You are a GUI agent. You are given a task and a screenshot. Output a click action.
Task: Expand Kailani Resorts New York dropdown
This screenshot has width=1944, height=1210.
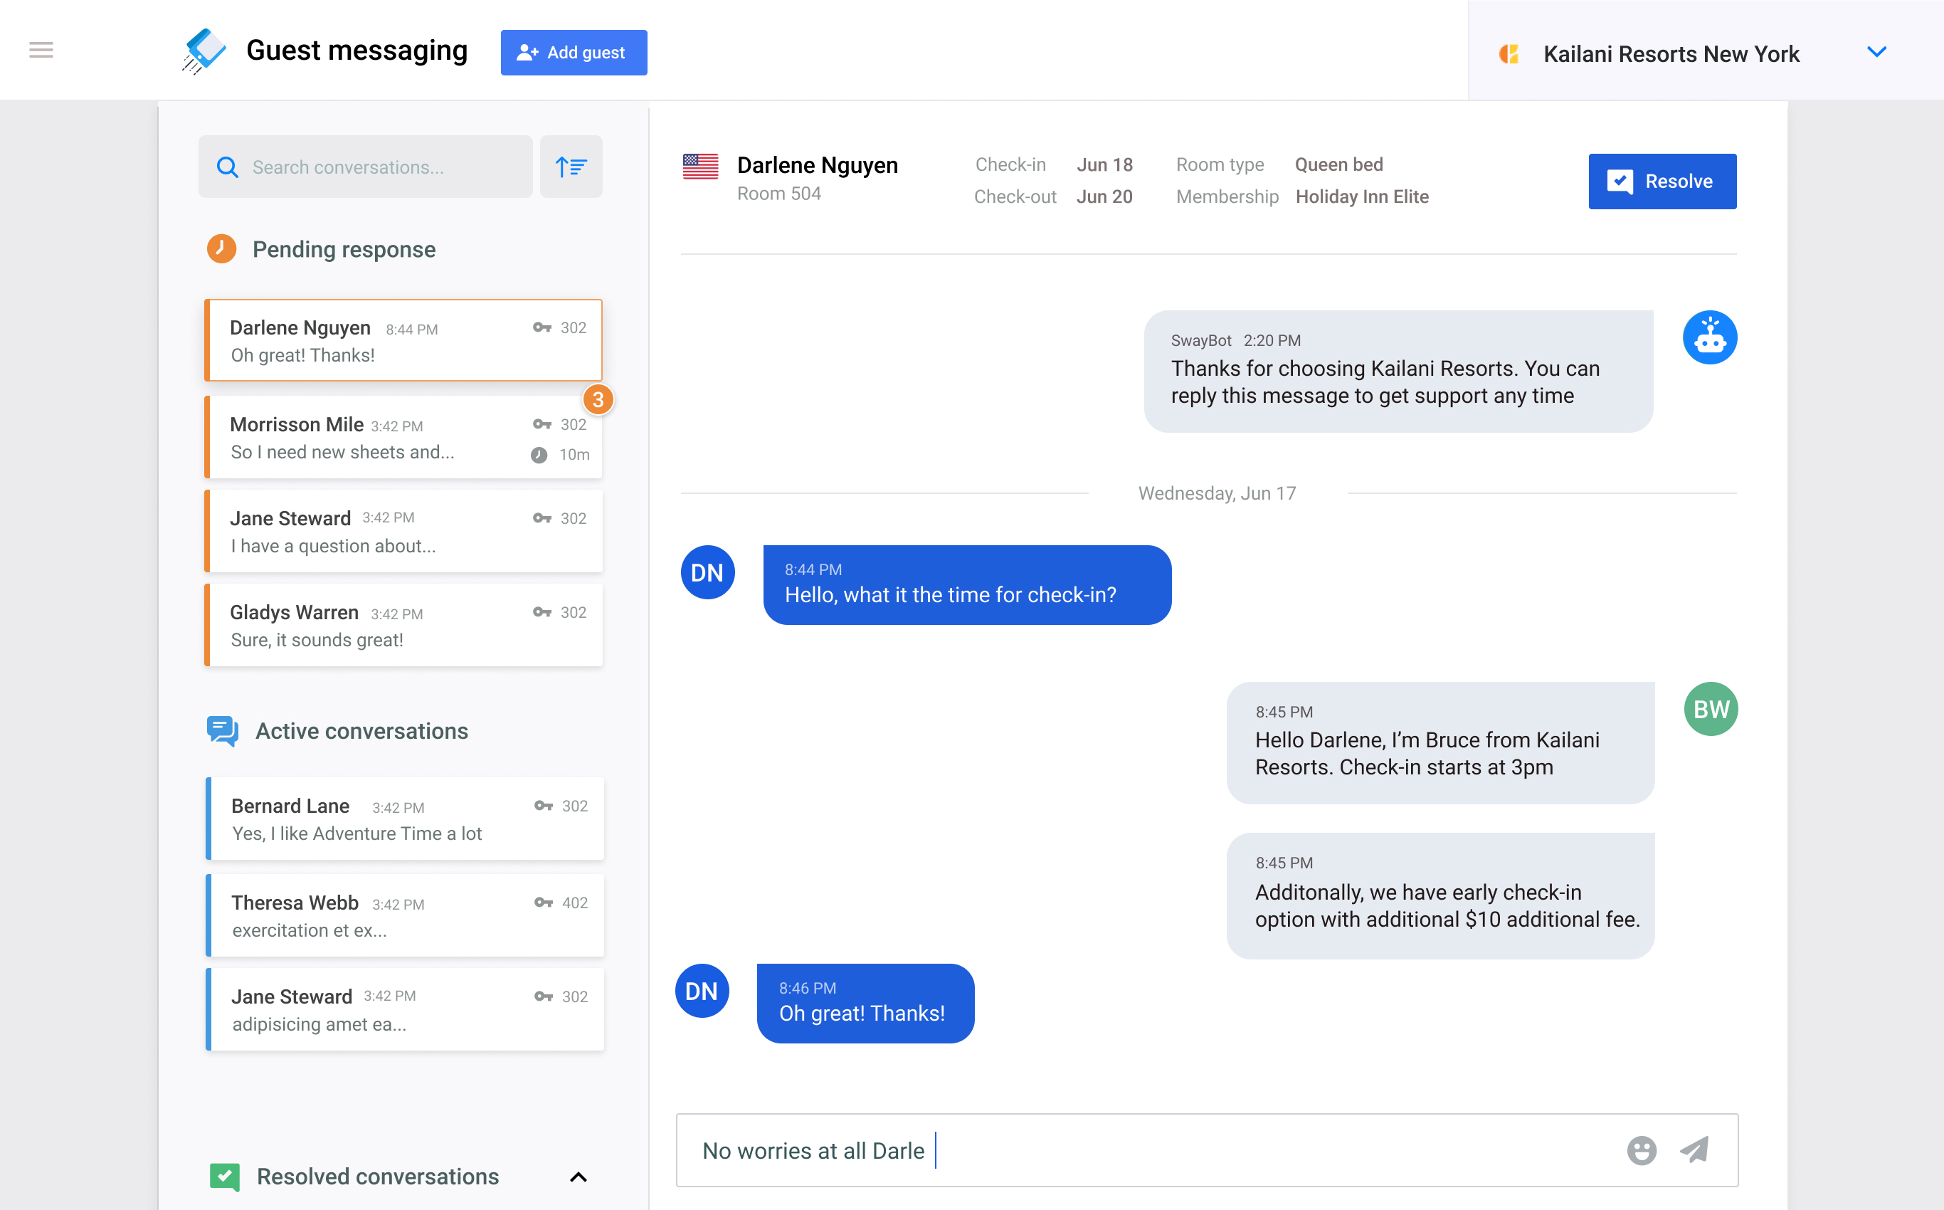pyautogui.click(x=1876, y=52)
